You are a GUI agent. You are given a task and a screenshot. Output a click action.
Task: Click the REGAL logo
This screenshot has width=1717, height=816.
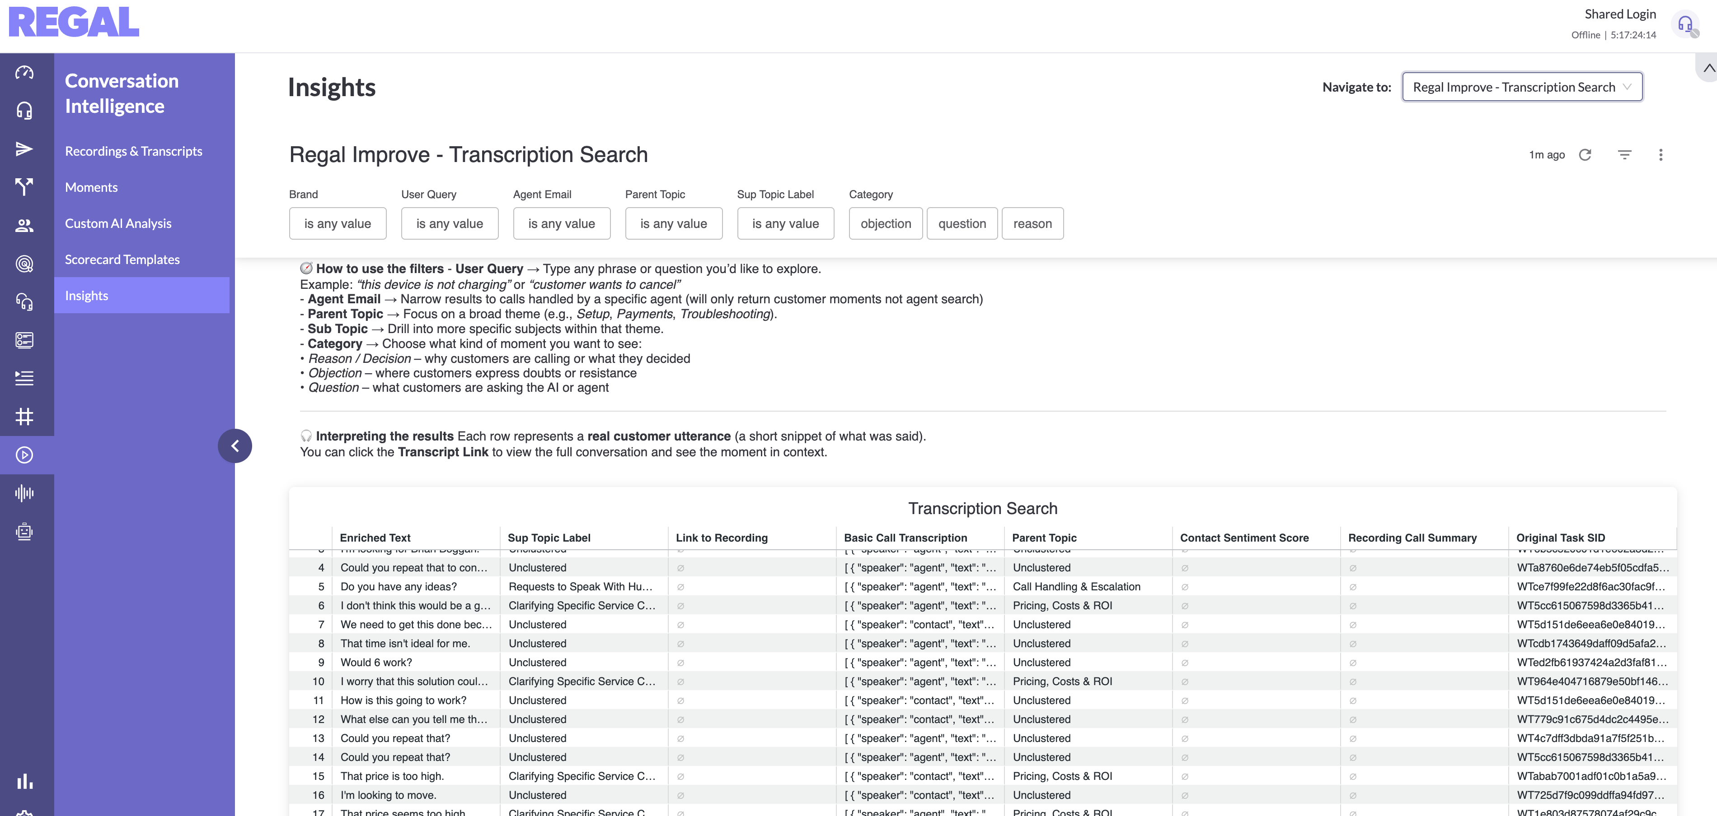point(73,22)
